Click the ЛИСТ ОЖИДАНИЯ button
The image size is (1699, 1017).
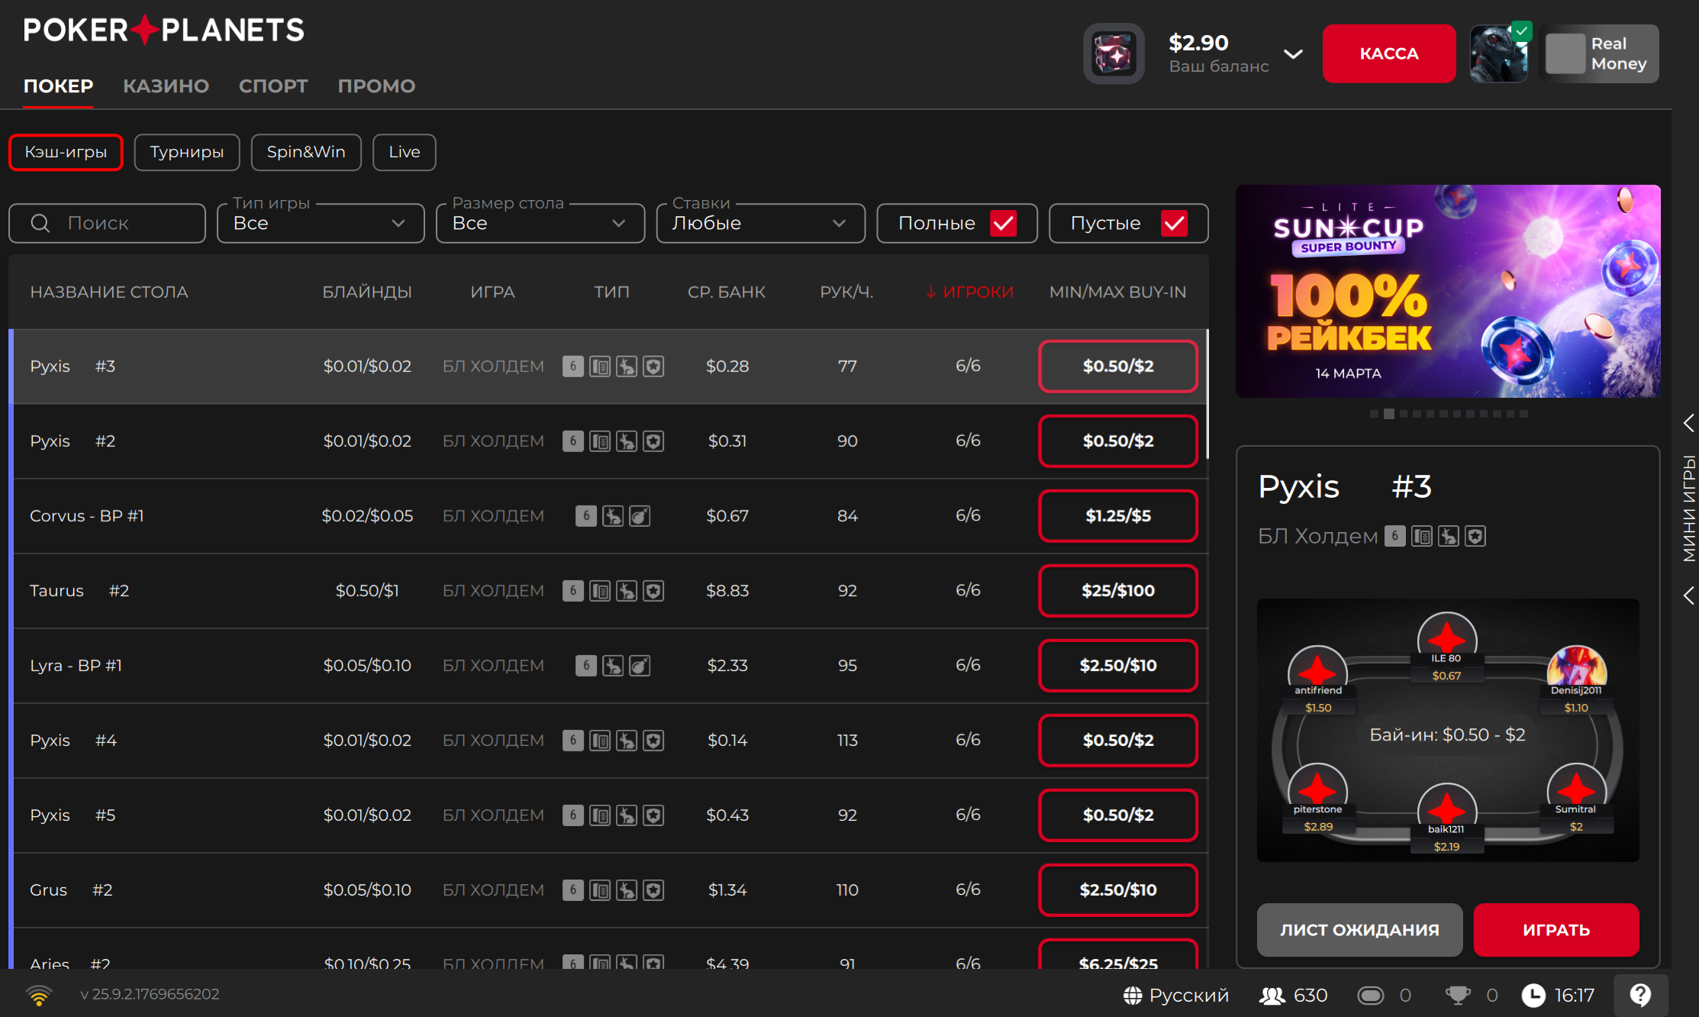tap(1359, 929)
